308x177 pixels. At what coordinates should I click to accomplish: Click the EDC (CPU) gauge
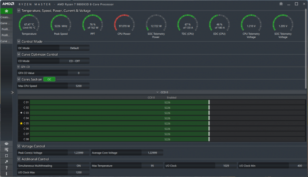point(219,25)
